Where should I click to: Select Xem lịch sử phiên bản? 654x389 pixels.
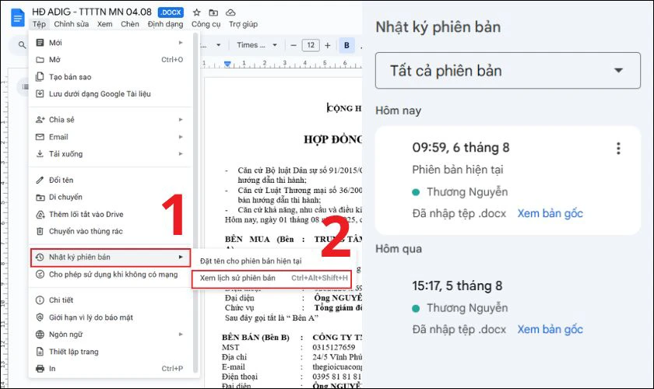point(272,278)
